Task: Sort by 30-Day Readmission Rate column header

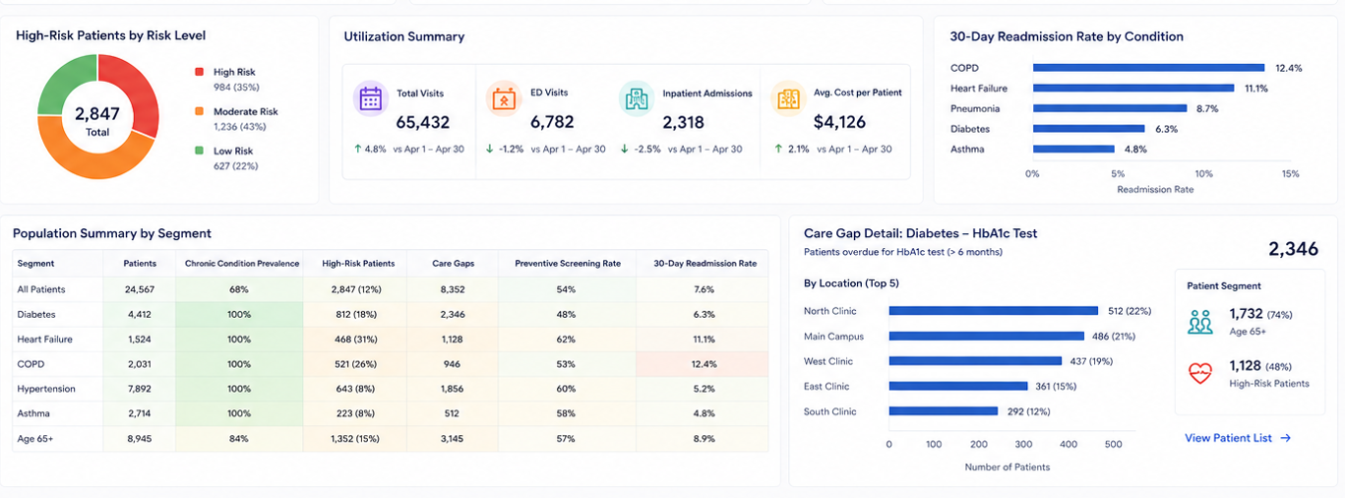Action: [x=704, y=264]
